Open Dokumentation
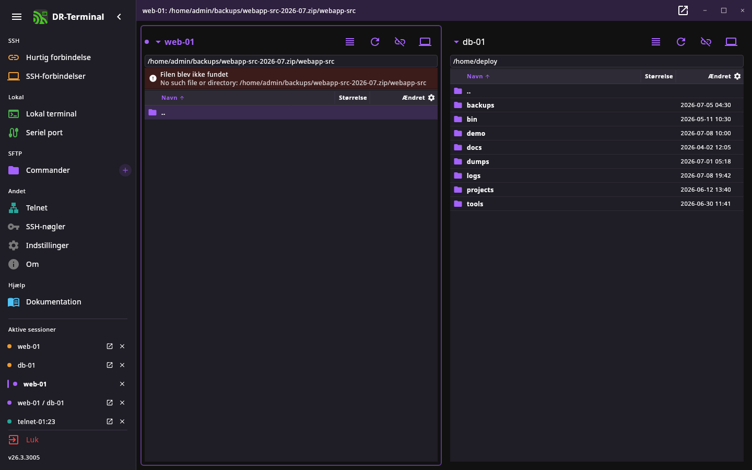752x470 pixels. coord(68,302)
